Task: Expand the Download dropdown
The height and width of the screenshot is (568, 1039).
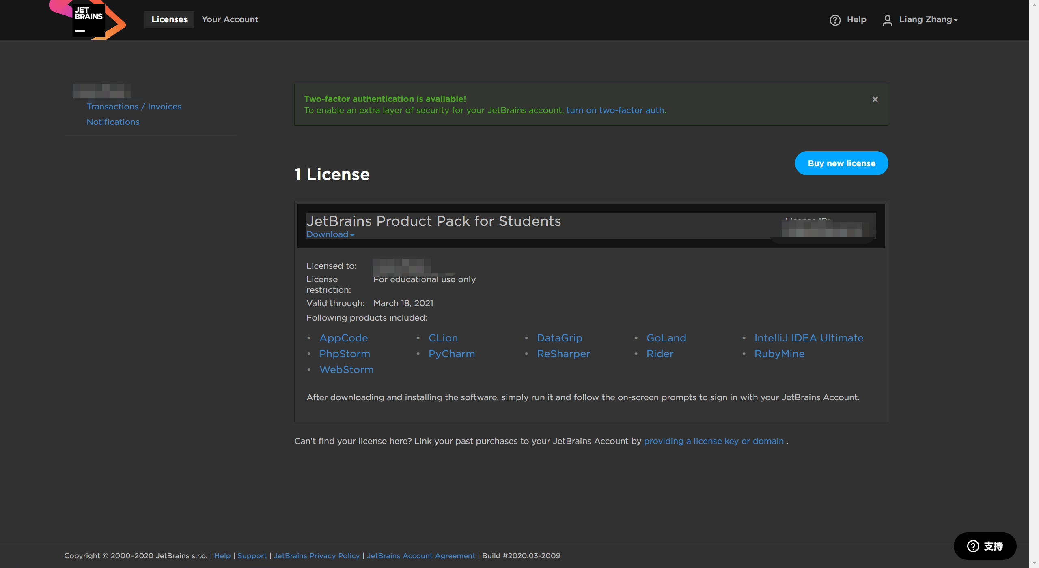Action: [330, 234]
